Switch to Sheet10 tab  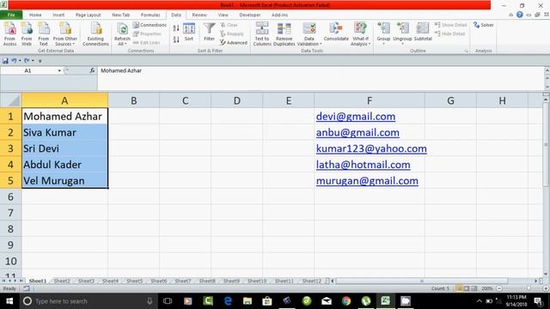pyautogui.click(x=257, y=281)
